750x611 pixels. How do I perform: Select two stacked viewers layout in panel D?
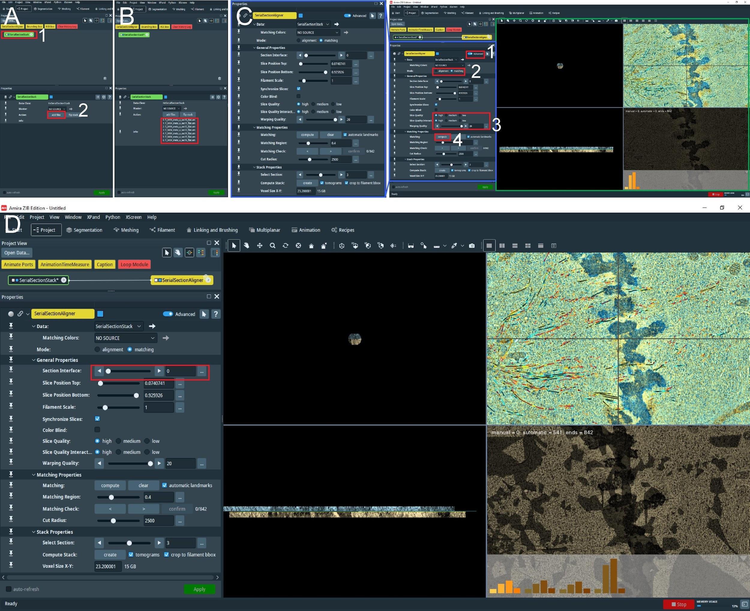click(515, 246)
